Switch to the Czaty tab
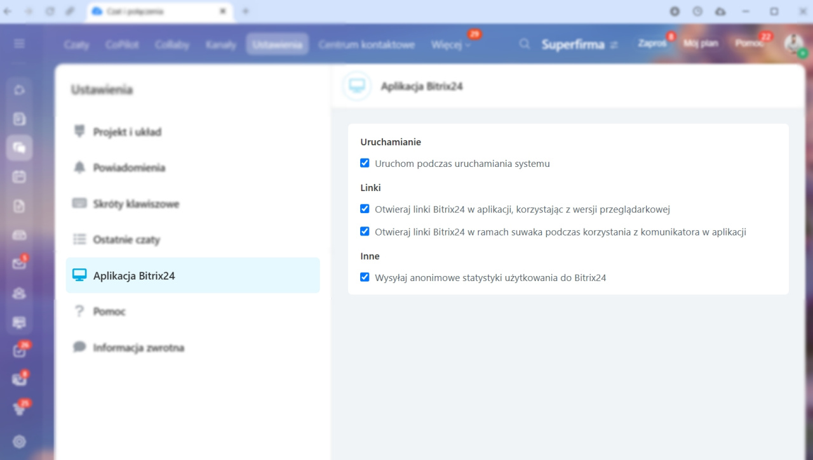The height and width of the screenshot is (460, 813). coord(76,44)
